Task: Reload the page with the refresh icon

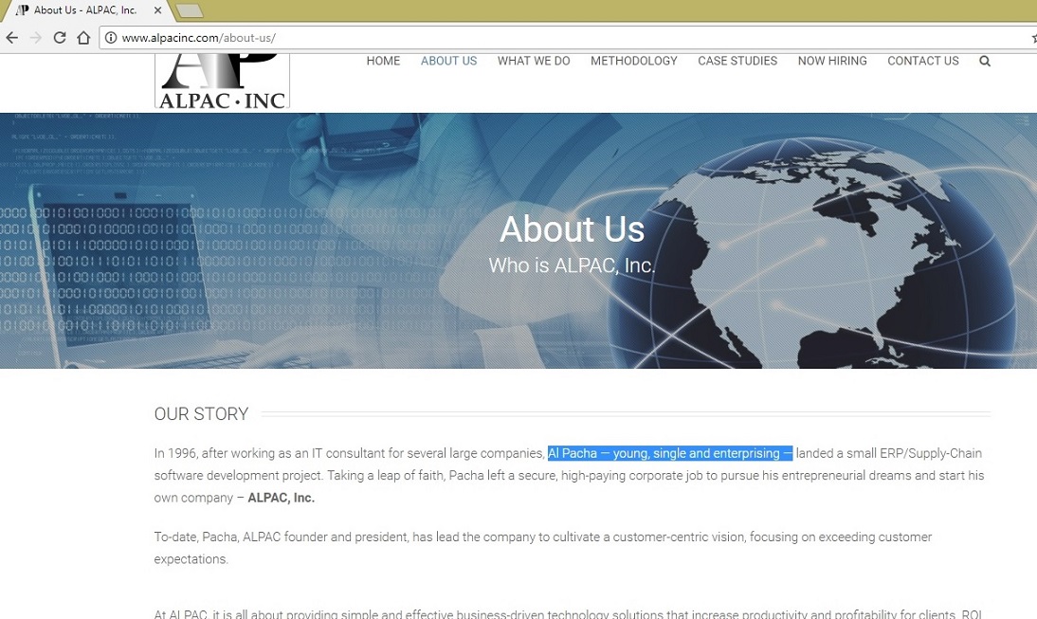Action: 60,38
